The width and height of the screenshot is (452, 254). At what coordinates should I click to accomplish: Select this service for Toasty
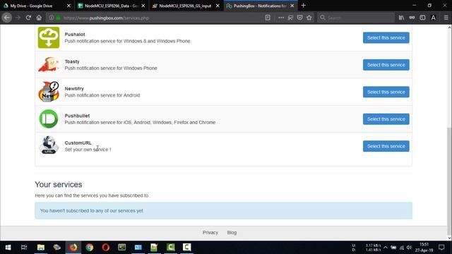point(386,65)
